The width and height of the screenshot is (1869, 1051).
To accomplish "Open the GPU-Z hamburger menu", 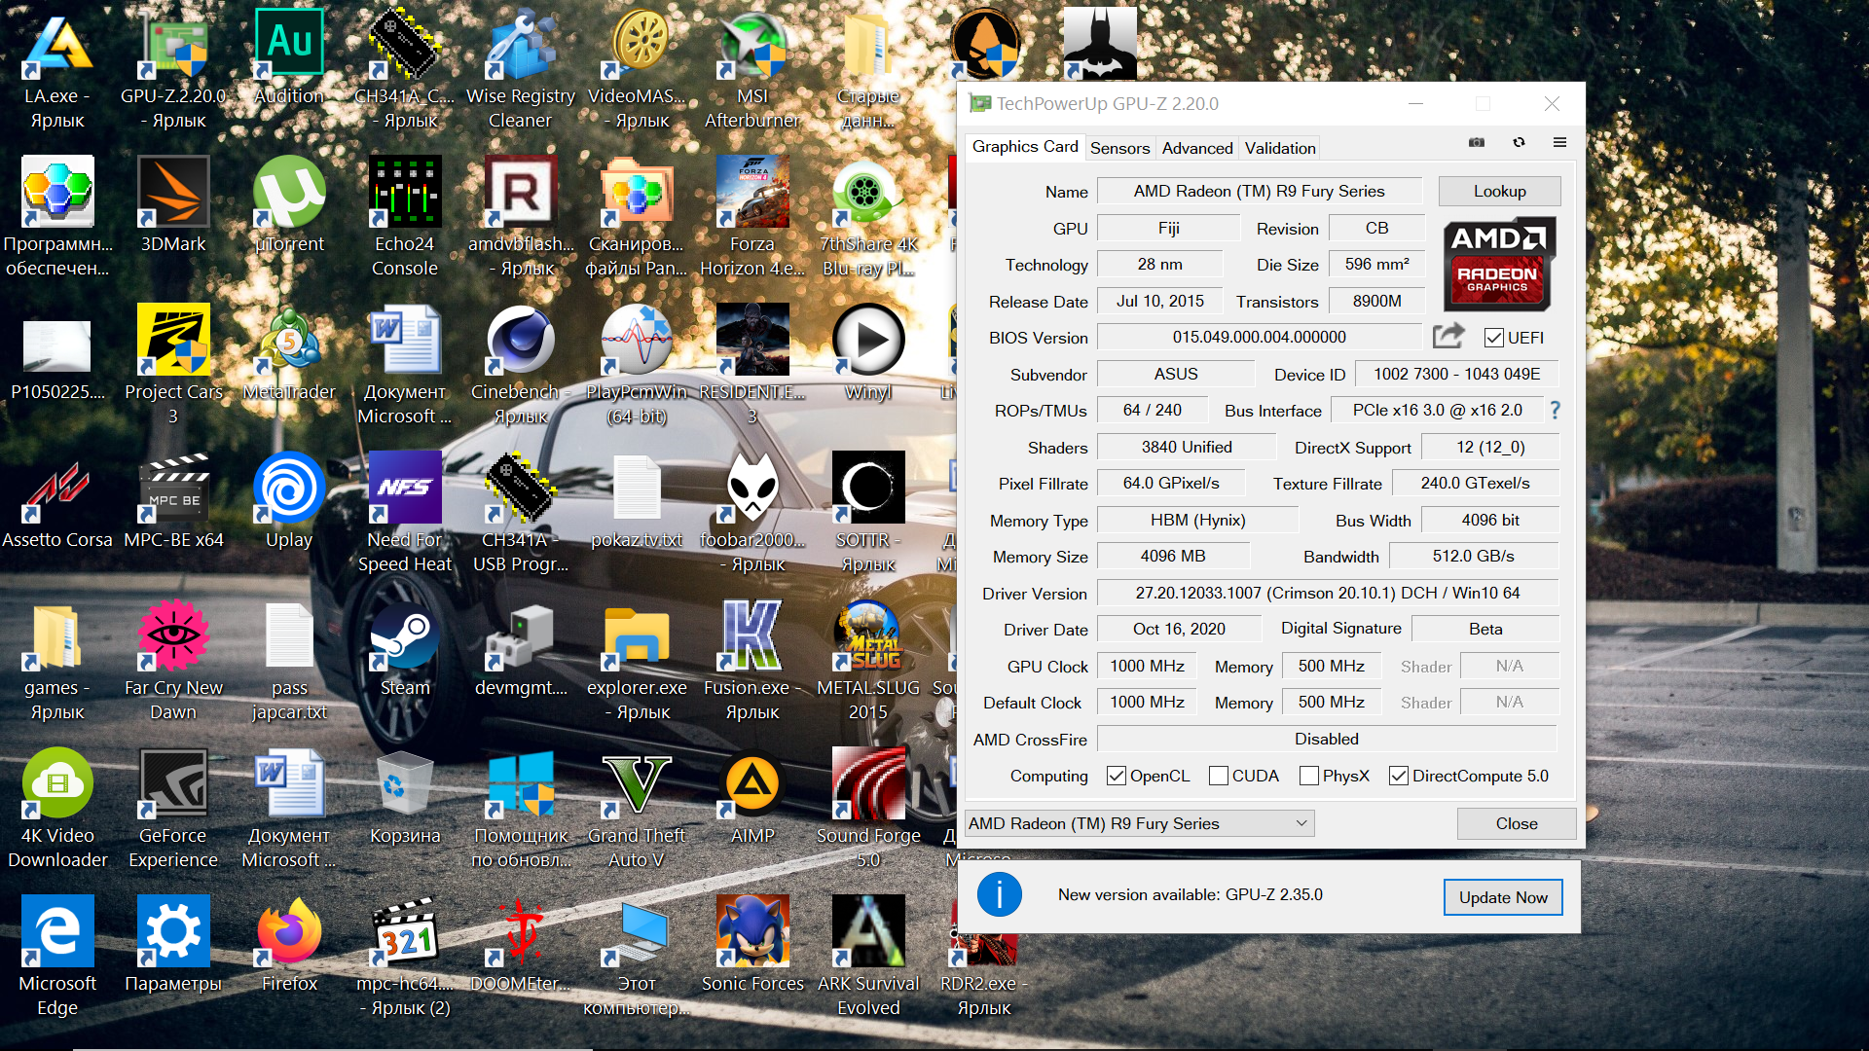I will (x=1559, y=142).
